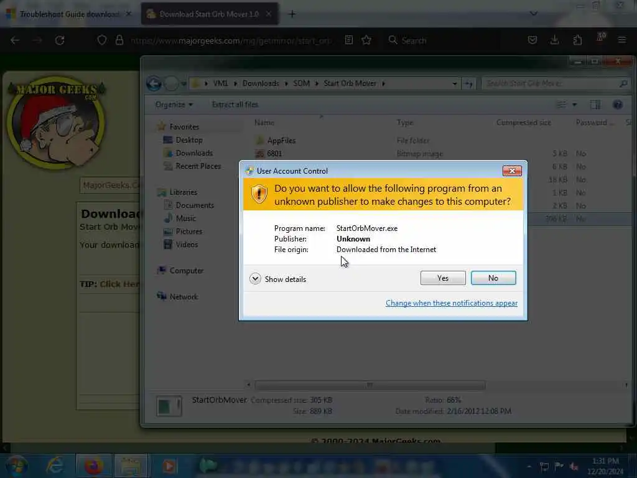Click the Explorer help question mark icon
This screenshot has height=478, width=637.
coord(618,105)
